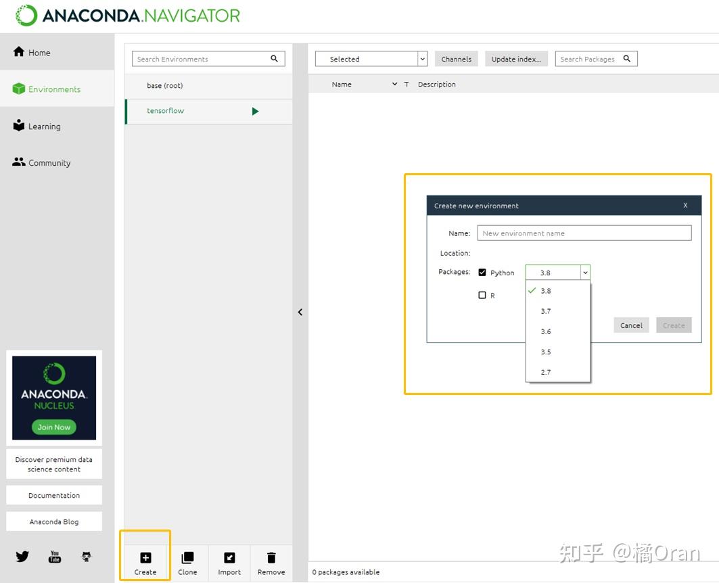Click the Clone environment icon
This screenshot has width=719, height=583.
point(187,557)
